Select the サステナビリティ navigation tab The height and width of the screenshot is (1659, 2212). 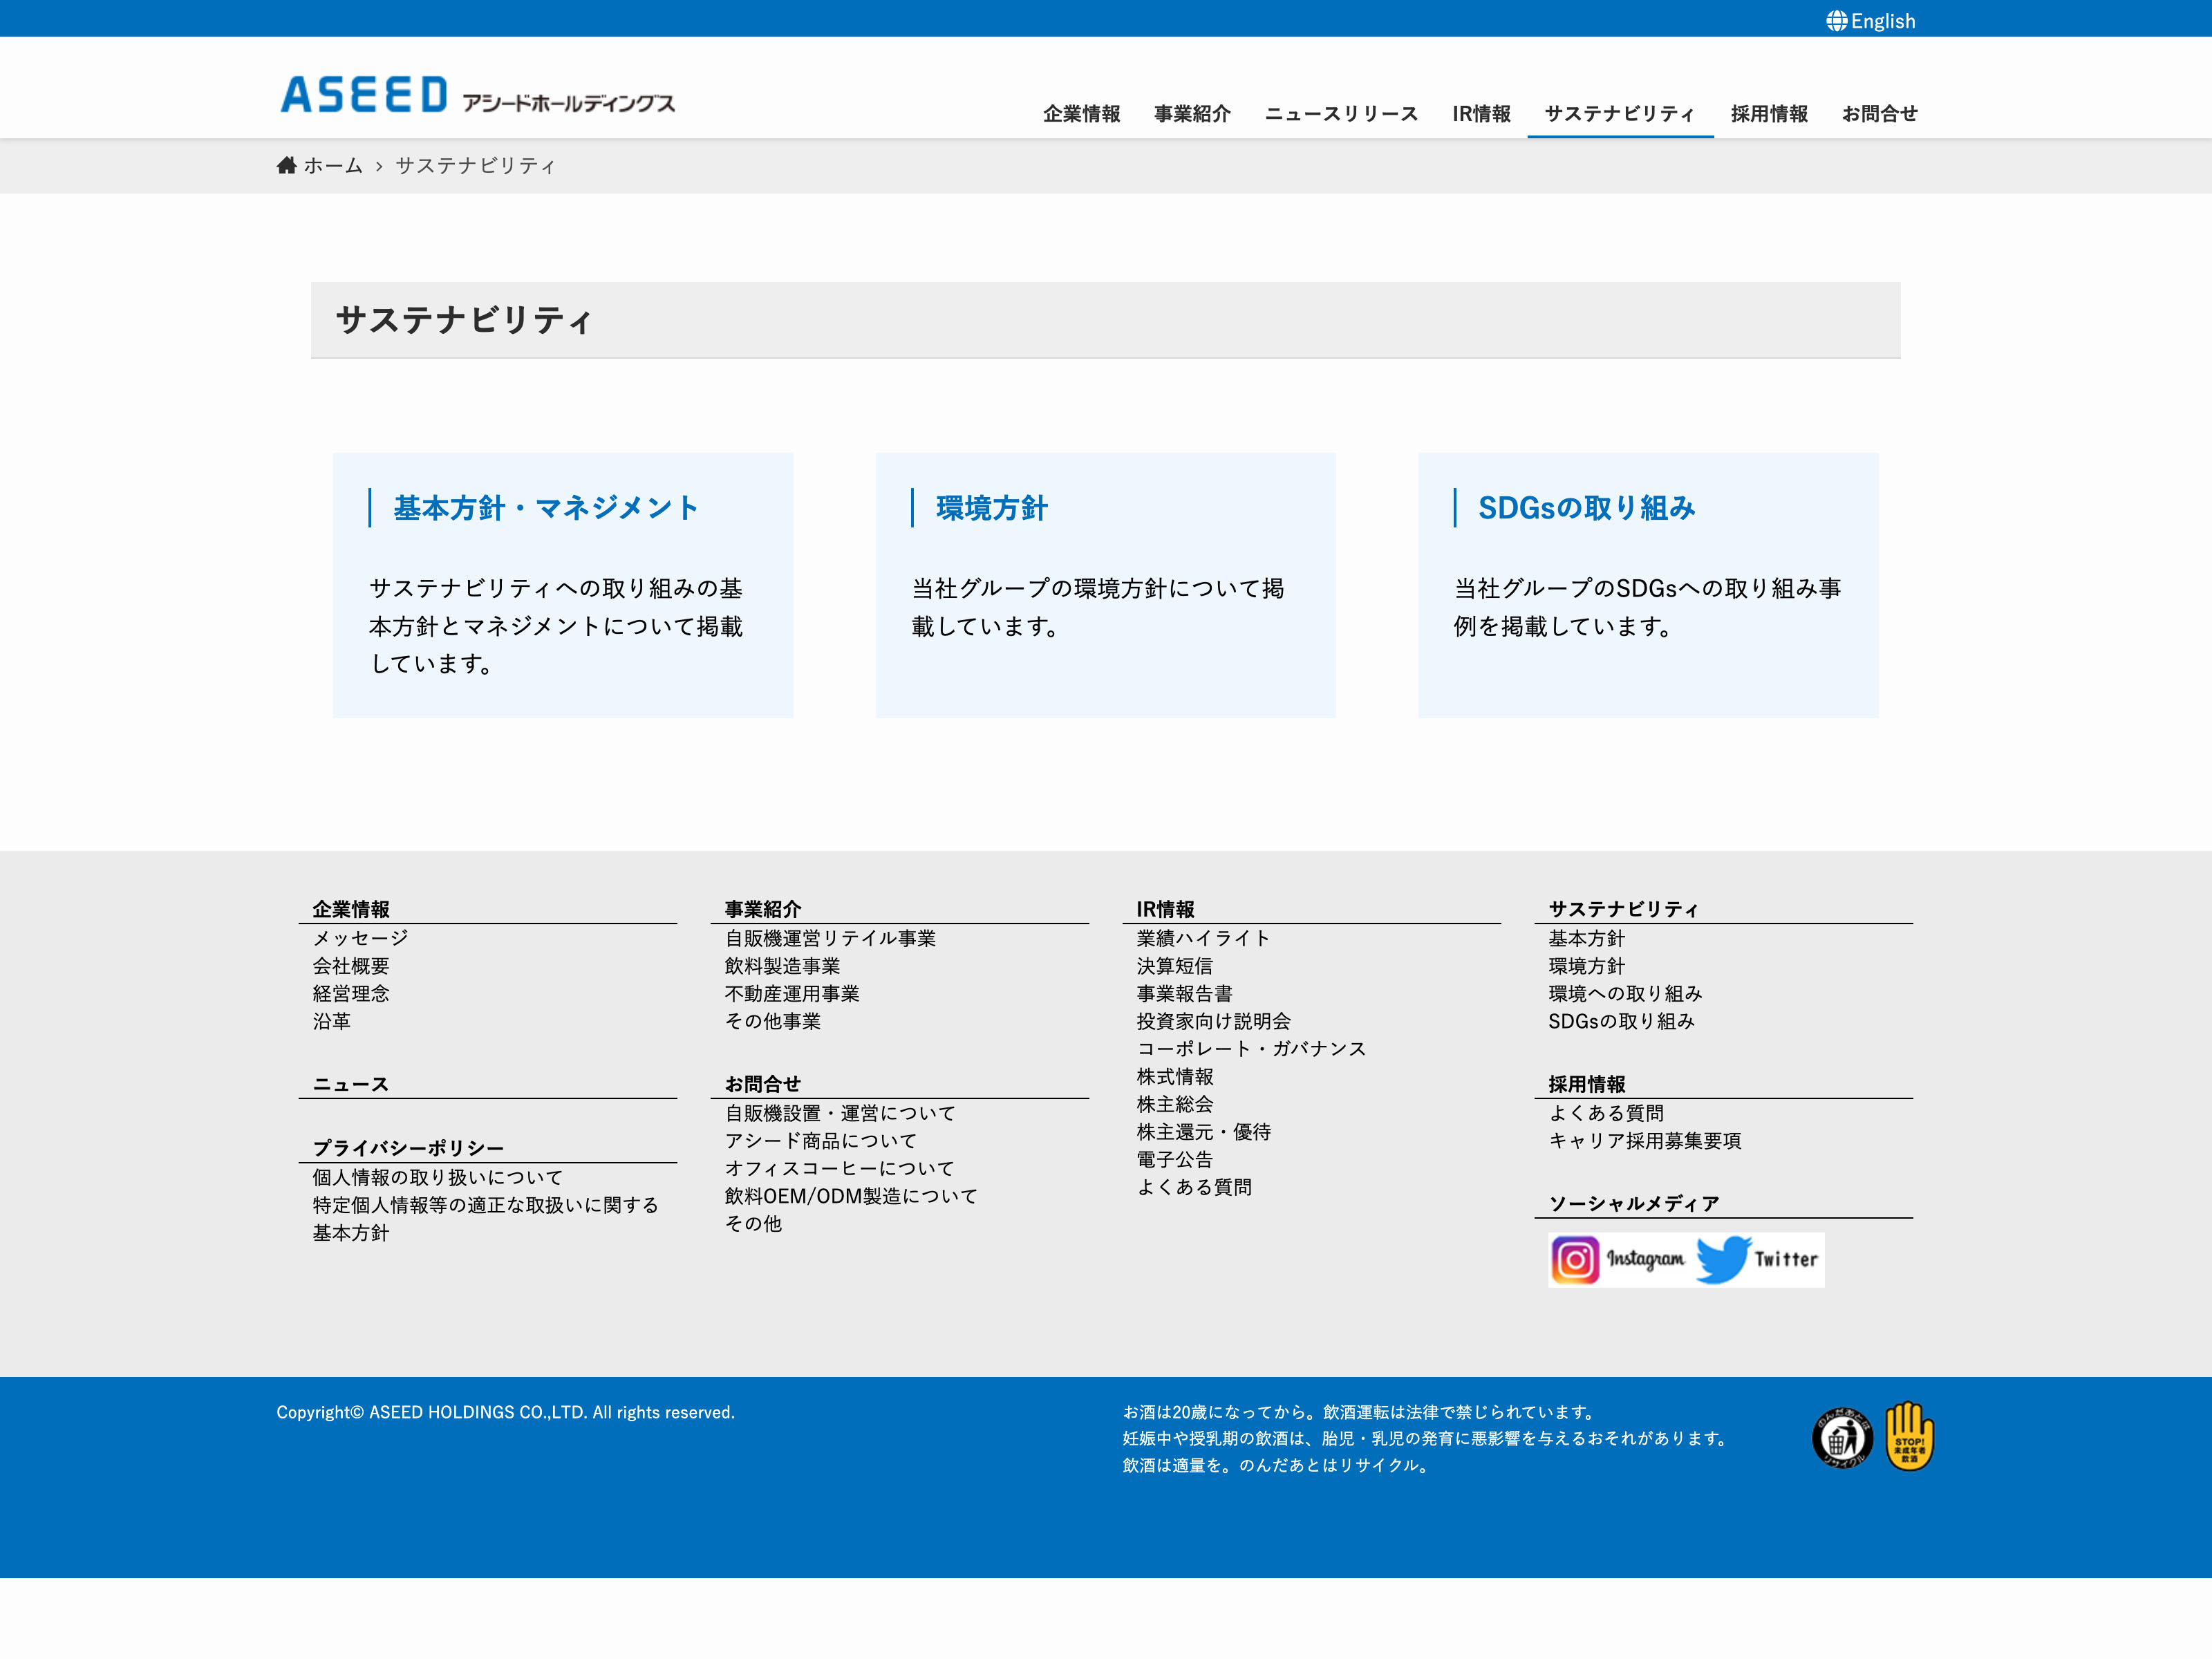[1619, 114]
